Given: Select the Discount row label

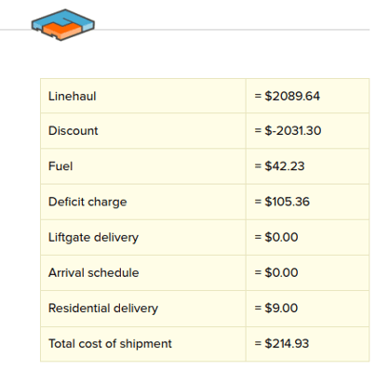Looking at the screenshot, I should (x=74, y=131).
